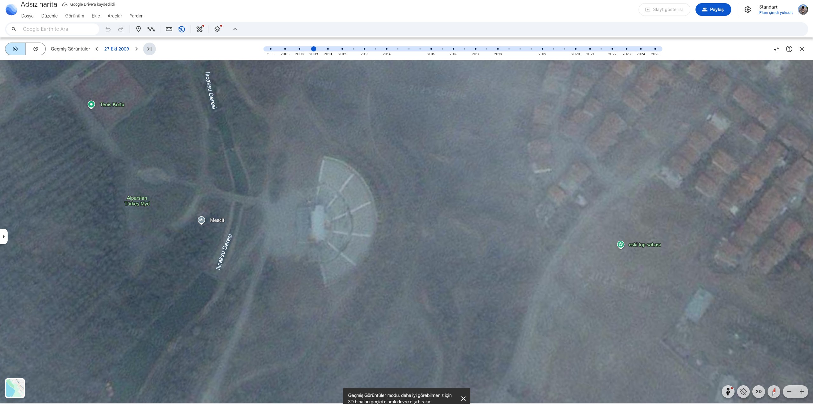This screenshot has width=813, height=404.
Task: Select the 1985 timeline marker
Action: pos(271,49)
